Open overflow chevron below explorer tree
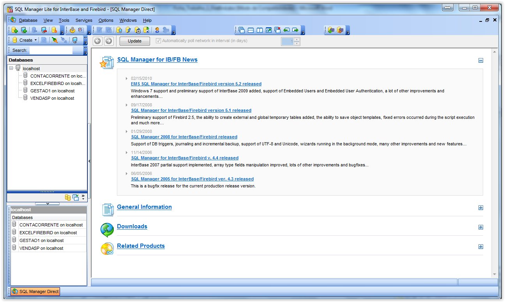The height and width of the screenshot is (302, 505). pyautogui.click(x=83, y=197)
